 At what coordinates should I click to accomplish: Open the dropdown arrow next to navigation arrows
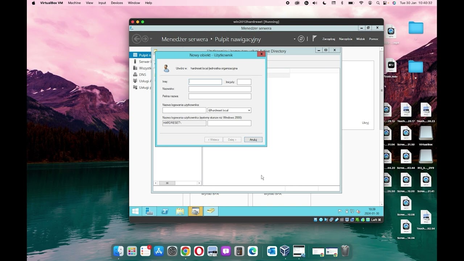click(151, 39)
